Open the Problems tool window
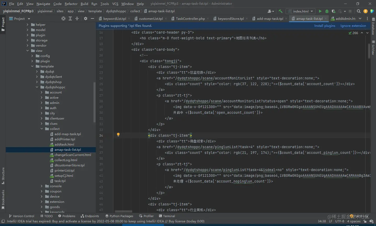 coord(67,216)
